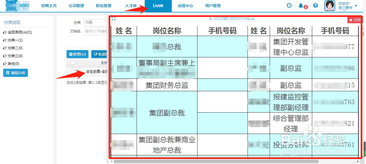Open the 运营中心 menu
The height and width of the screenshot is (164, 366).
click(x=185, y=5)
